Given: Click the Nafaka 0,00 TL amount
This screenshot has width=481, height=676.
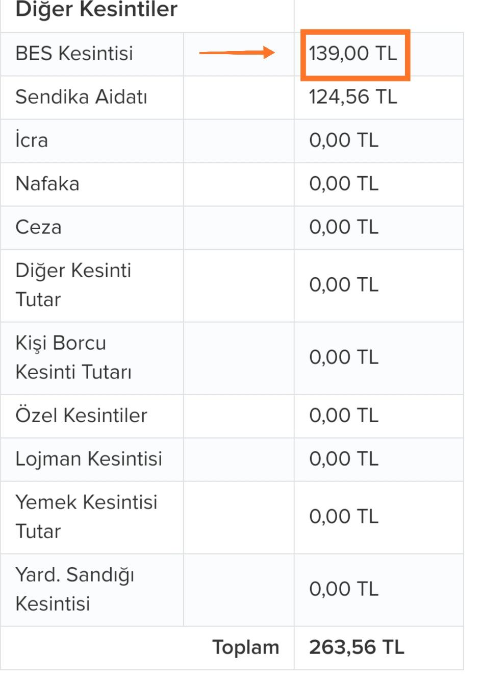Looking at the screenshot, I should (x=344, y=183).
